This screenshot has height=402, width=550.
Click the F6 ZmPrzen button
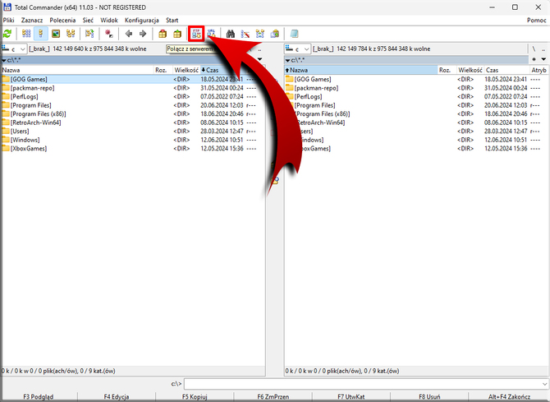[x=273, y=397]
